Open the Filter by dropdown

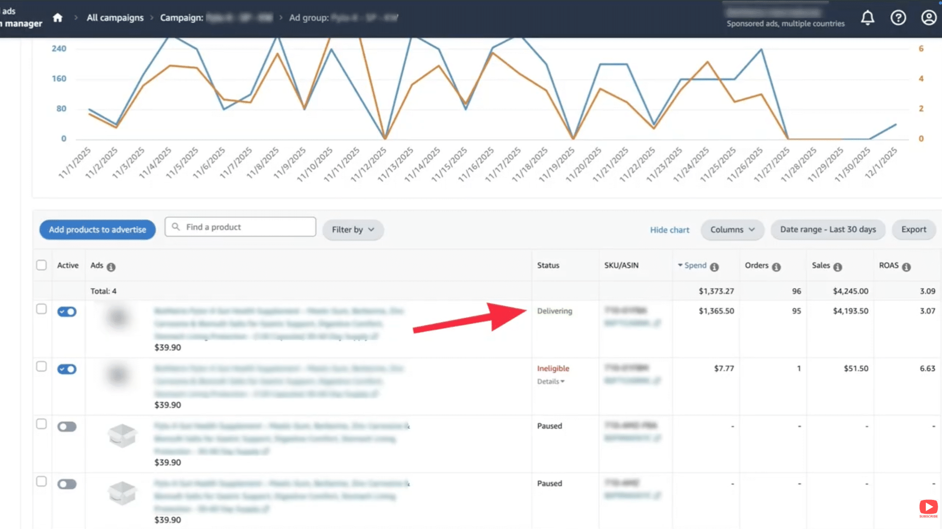point(353,229)
